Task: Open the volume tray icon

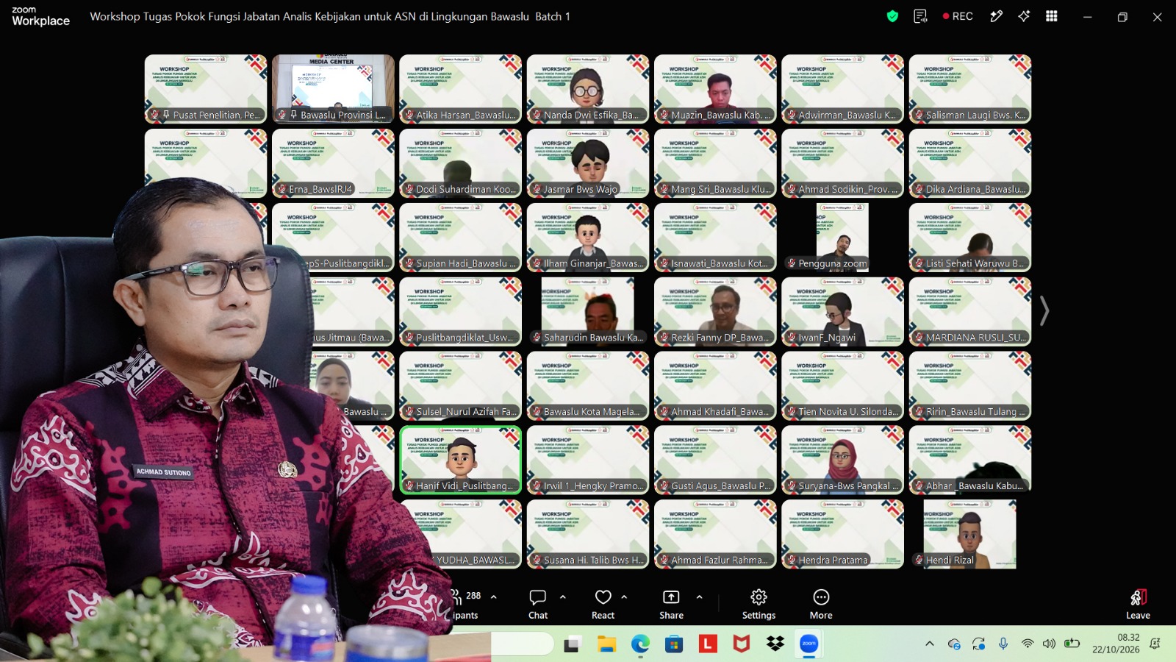Action: (x=1049, y=644)
